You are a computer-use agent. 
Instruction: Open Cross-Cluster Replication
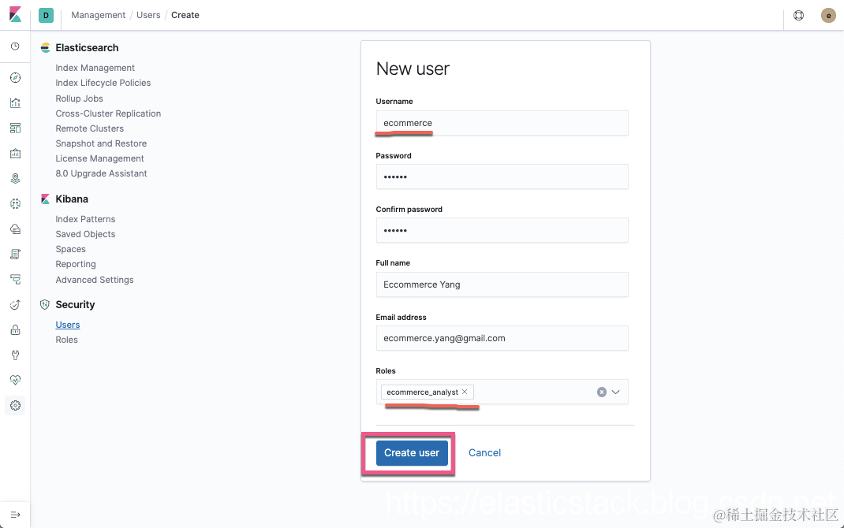108,113
